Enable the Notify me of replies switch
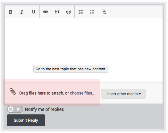Image resolution: width=168 pixels, height=133 pixels. [x=15, y=109]
